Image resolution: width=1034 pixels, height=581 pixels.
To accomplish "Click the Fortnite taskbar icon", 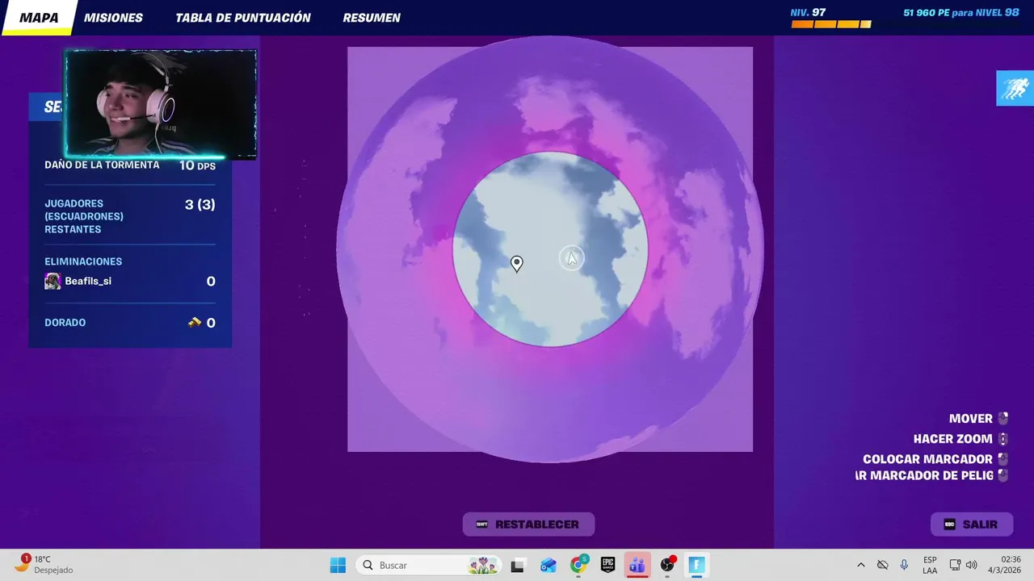I will [696, 566].
